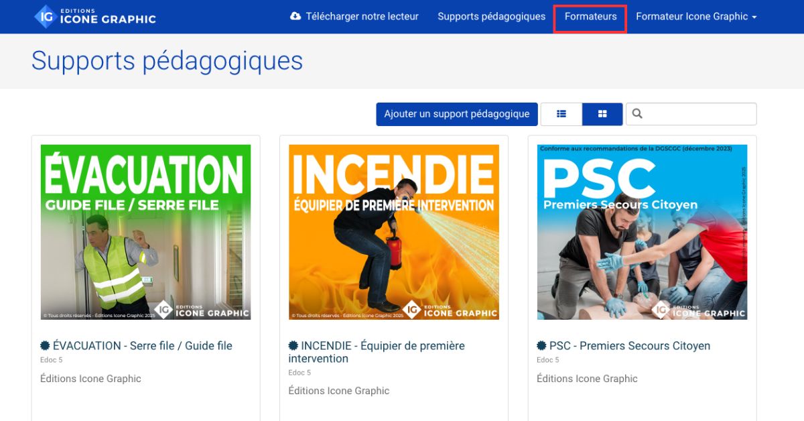Image resolution: width=804 pixels, height=421 pixels.
Task: Focus the search input field
Action: pyautogui.click(x=698, y=114)
